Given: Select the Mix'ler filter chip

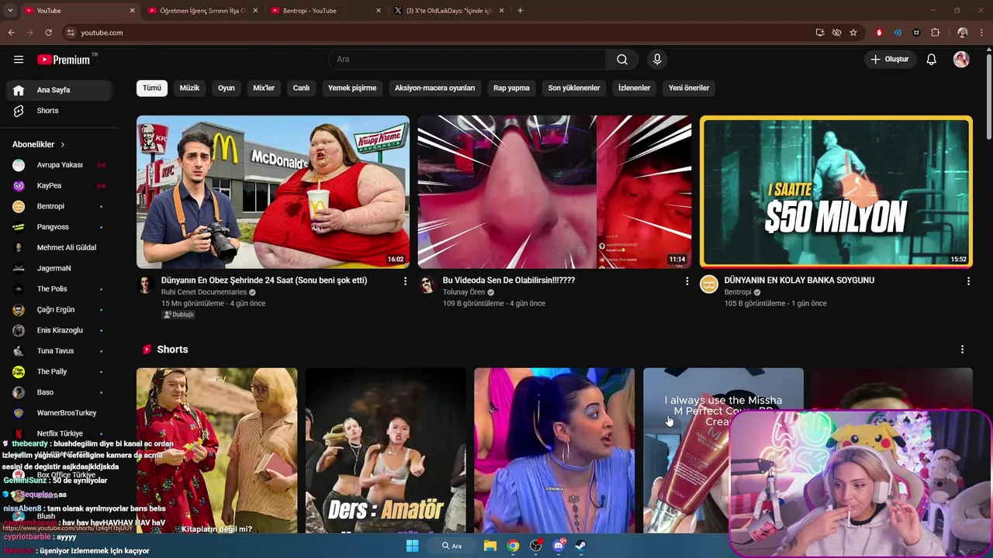Looking at the screenshot, I should click(x=264, y=88).
